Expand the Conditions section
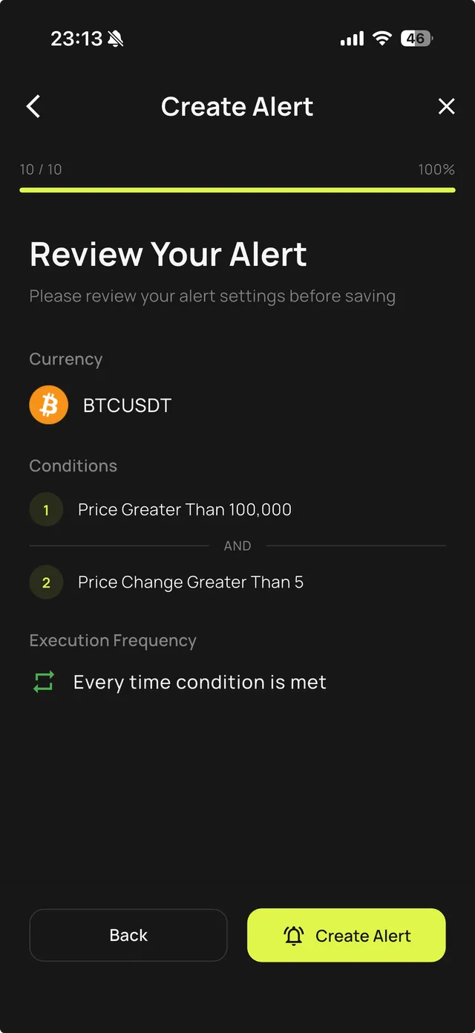This screenshot has width=475, height=1033. pyautogui.click(x=73, y=466)
